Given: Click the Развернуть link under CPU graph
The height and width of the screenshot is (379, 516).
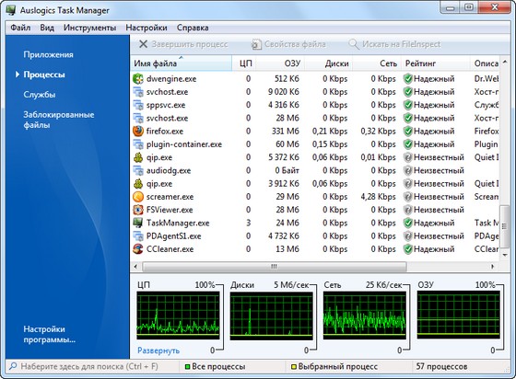Looking at the screenshot, I should (158, 350).
